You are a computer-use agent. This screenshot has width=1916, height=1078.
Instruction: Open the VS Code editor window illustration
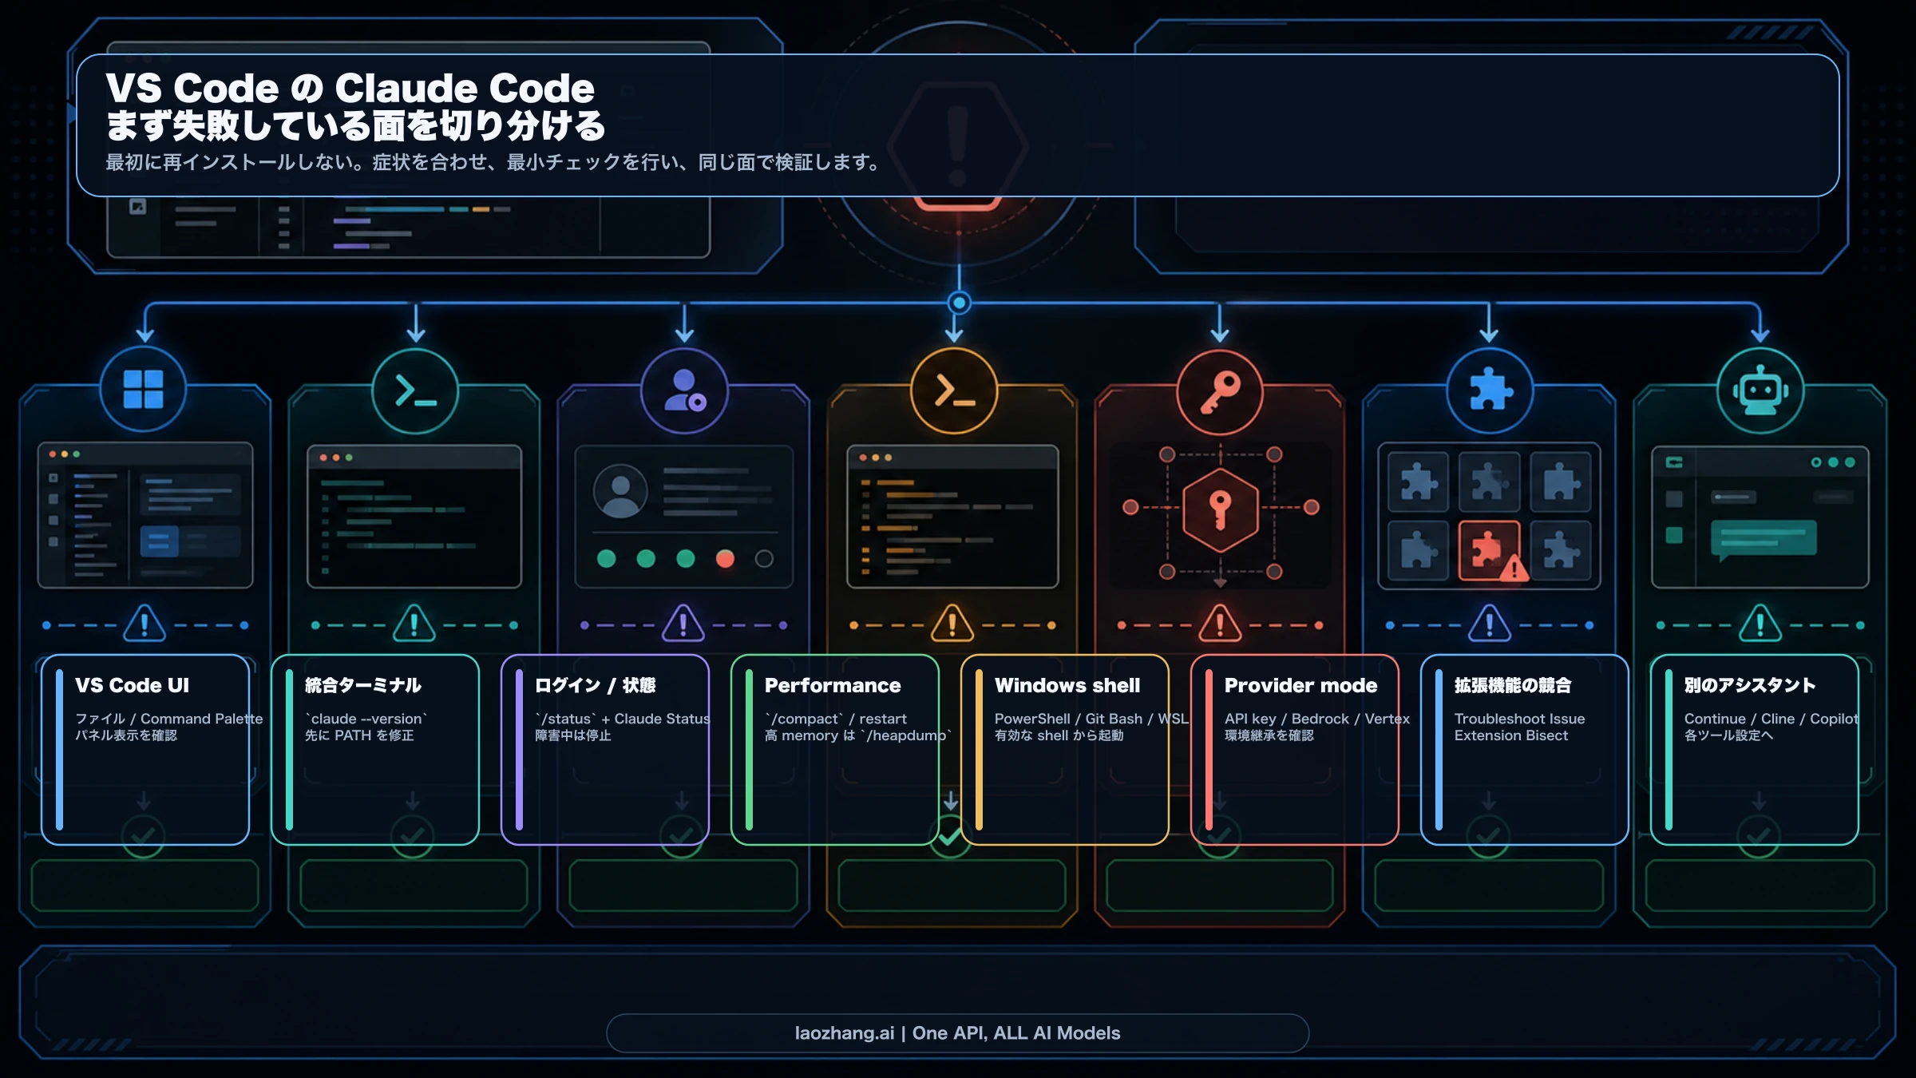[145, 515]
